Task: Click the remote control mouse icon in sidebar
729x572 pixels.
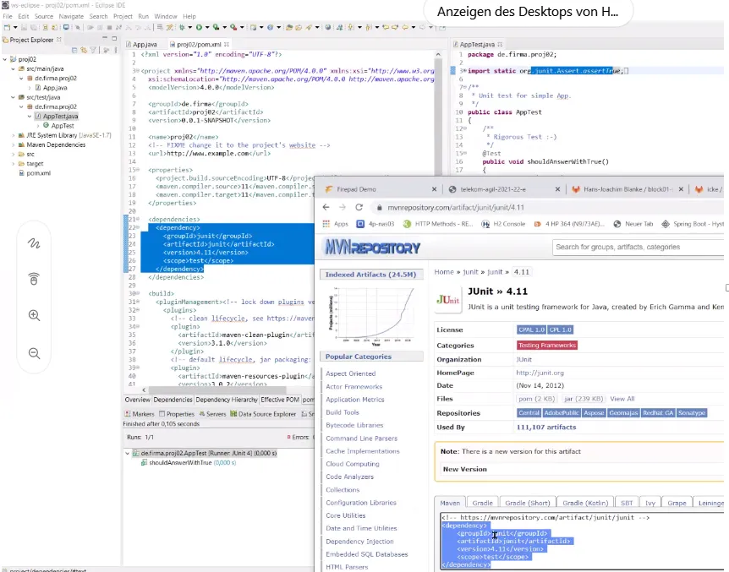Action: pos(34,279)
